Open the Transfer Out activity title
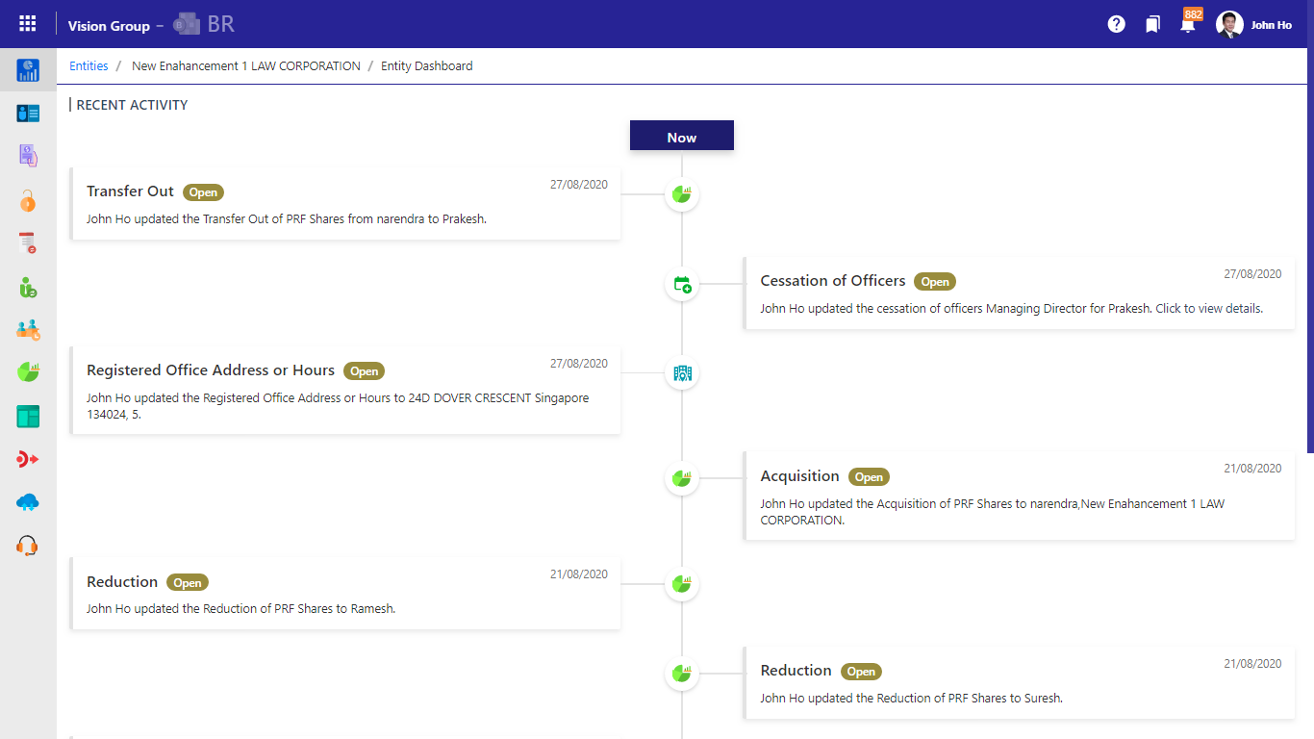The image size is (1314, 739). (x=130, y=191)
